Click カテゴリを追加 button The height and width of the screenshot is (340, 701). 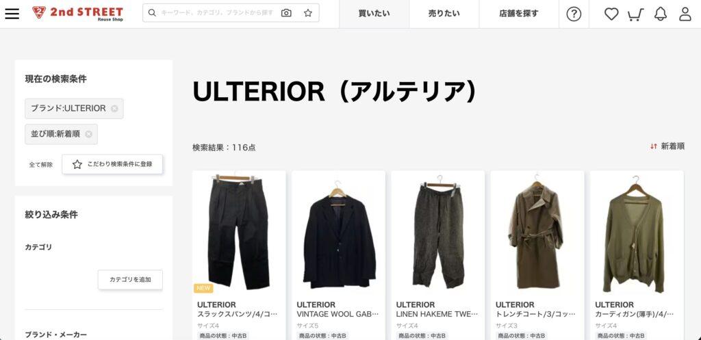[x=130, y=280]
